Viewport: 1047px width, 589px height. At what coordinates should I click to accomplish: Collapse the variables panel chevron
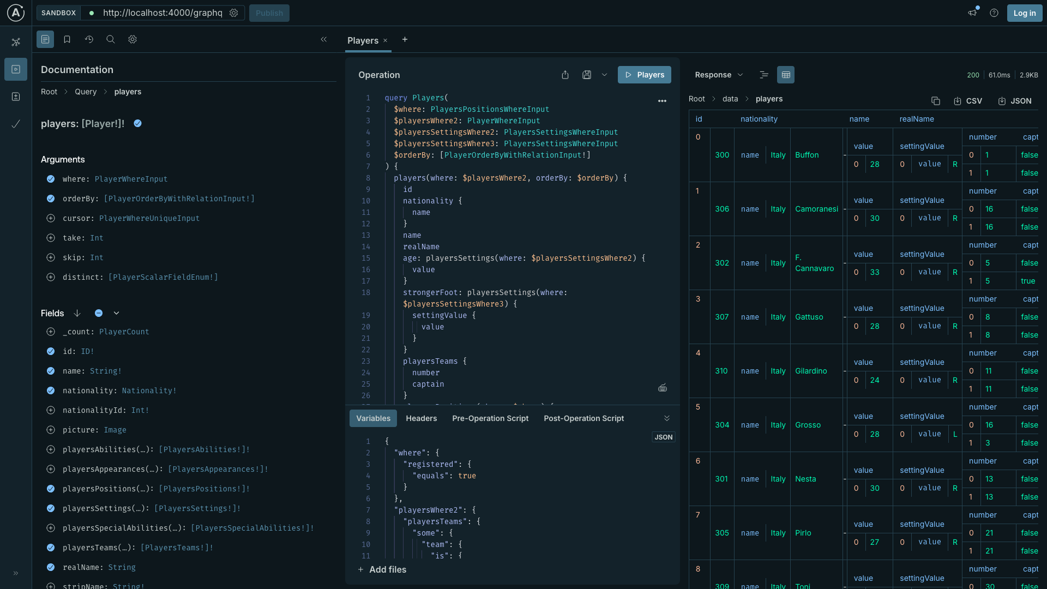[x=666, y=418]
